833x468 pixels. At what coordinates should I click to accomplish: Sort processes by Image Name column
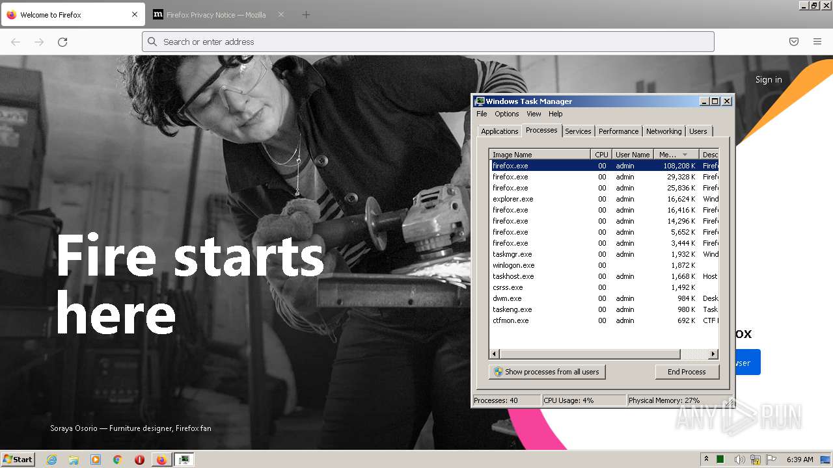[539, 155]
